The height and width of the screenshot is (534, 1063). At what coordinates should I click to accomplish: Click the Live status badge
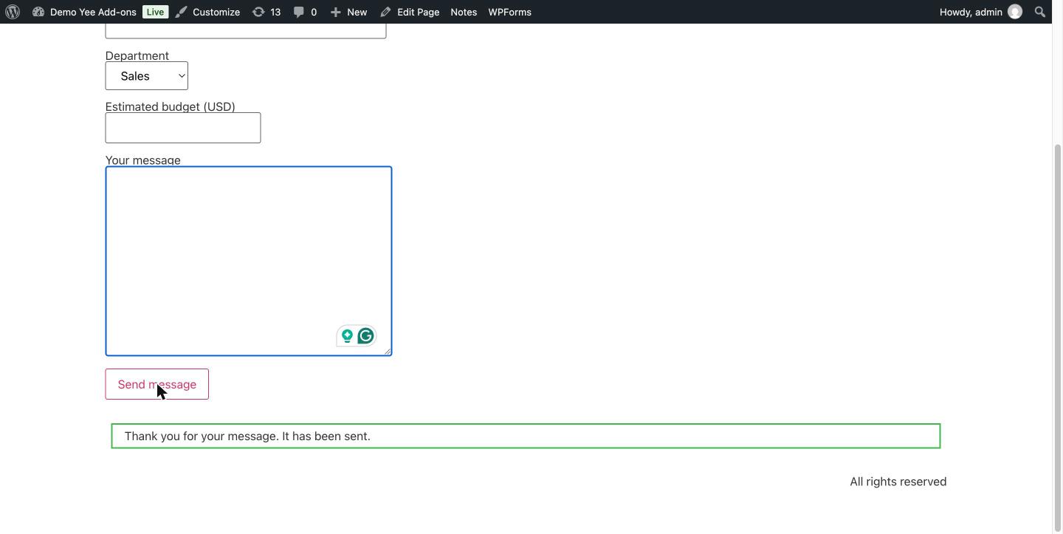click(x=155, y=12)
